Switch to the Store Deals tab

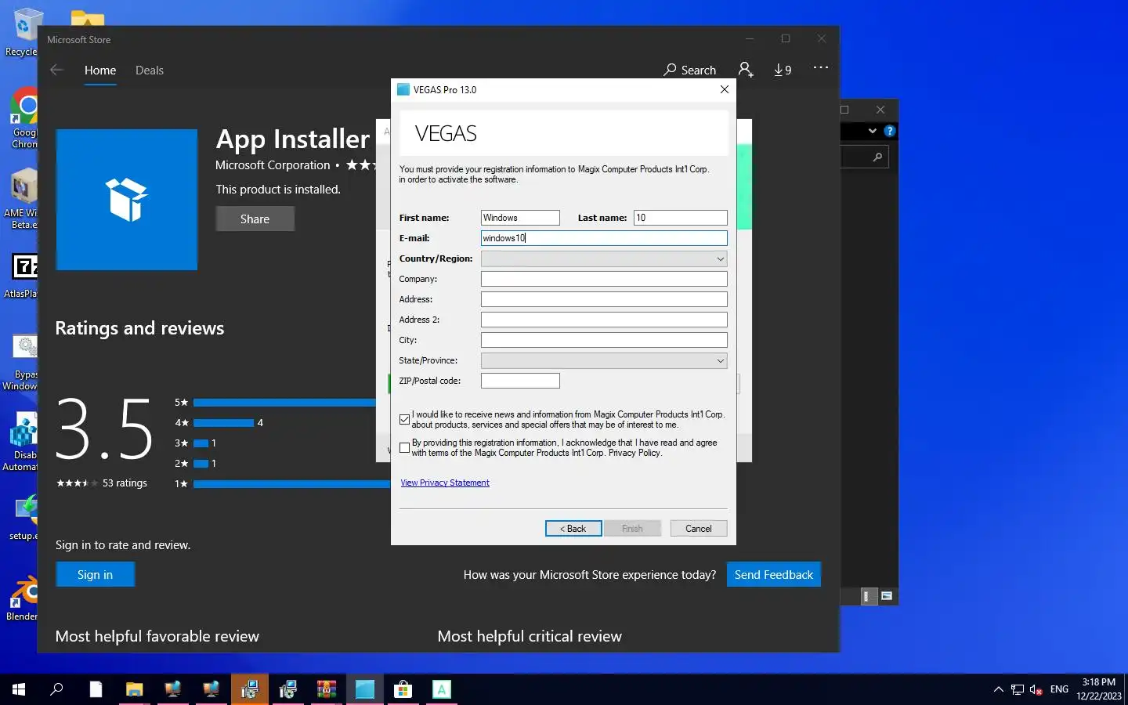pos(150,70)
